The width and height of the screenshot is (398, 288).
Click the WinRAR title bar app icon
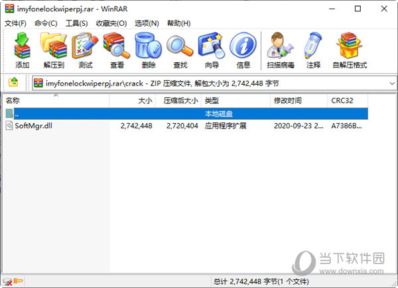9,9
